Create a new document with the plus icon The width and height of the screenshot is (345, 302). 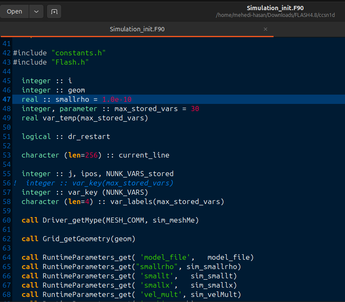click(54, 11)
